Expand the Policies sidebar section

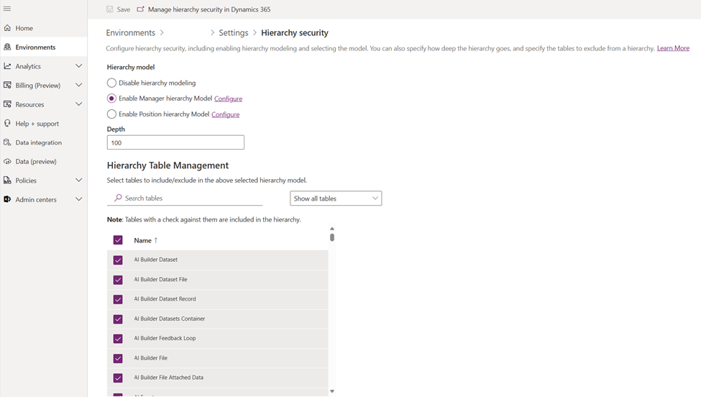(78, 181)
